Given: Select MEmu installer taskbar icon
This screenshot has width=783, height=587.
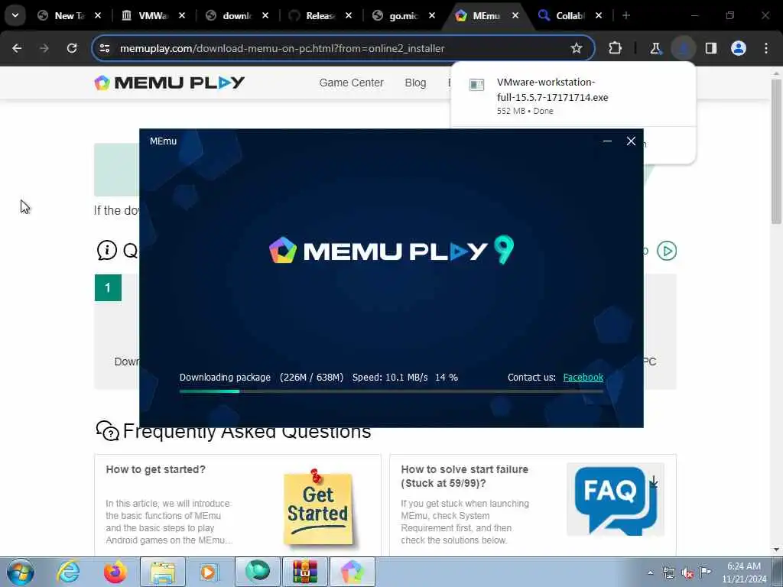Looking at the screenshot, I should pos(353,572).
